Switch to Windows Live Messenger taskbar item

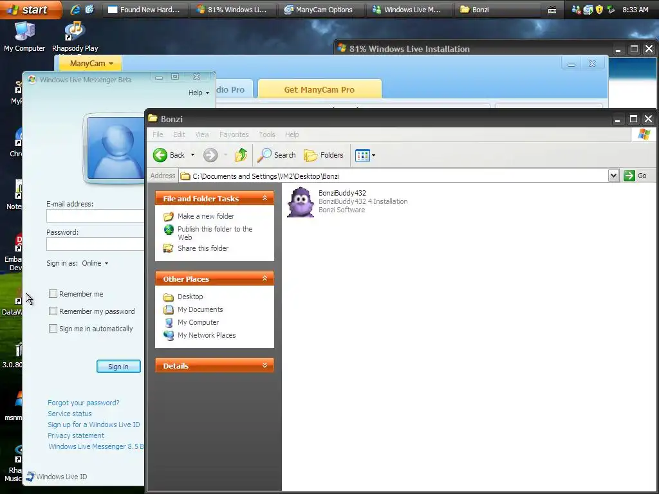tap(408, 10)
